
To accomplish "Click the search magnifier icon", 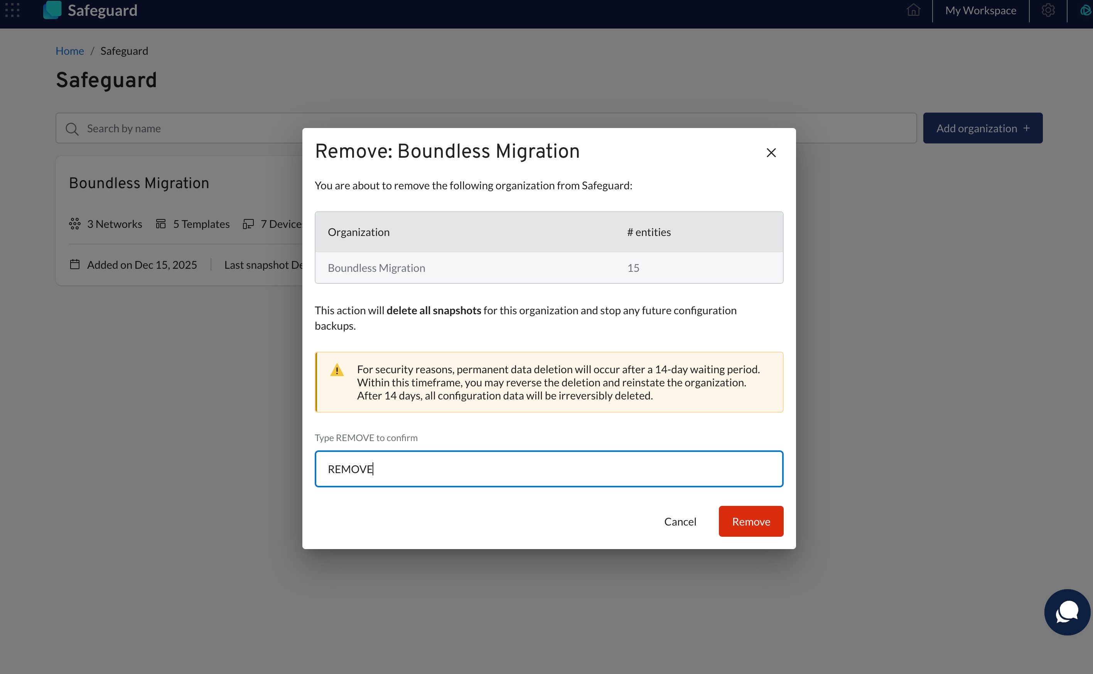I will 72,129.
